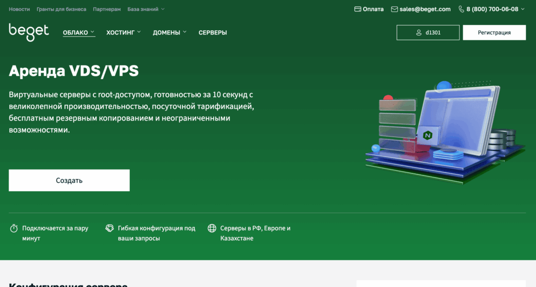Click the user profile icon near d1301
This screenshot has width=536, height=287.
[x=418, y=32]
